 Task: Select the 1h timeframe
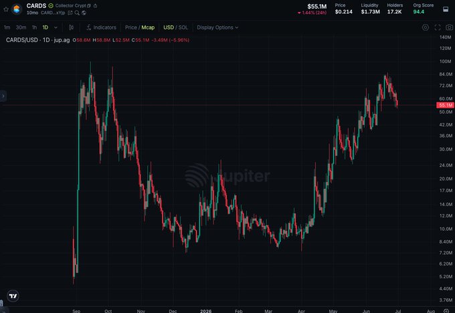tap(34, 27)
